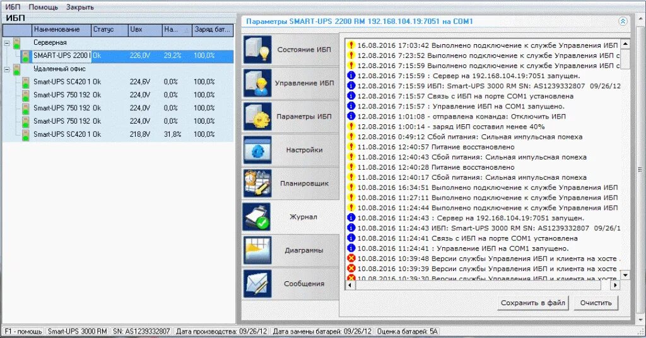Click error icon of 10.08.2016 10:39:48 entry
The height and width of the screenshot is (338, 646).
[351, 259]
